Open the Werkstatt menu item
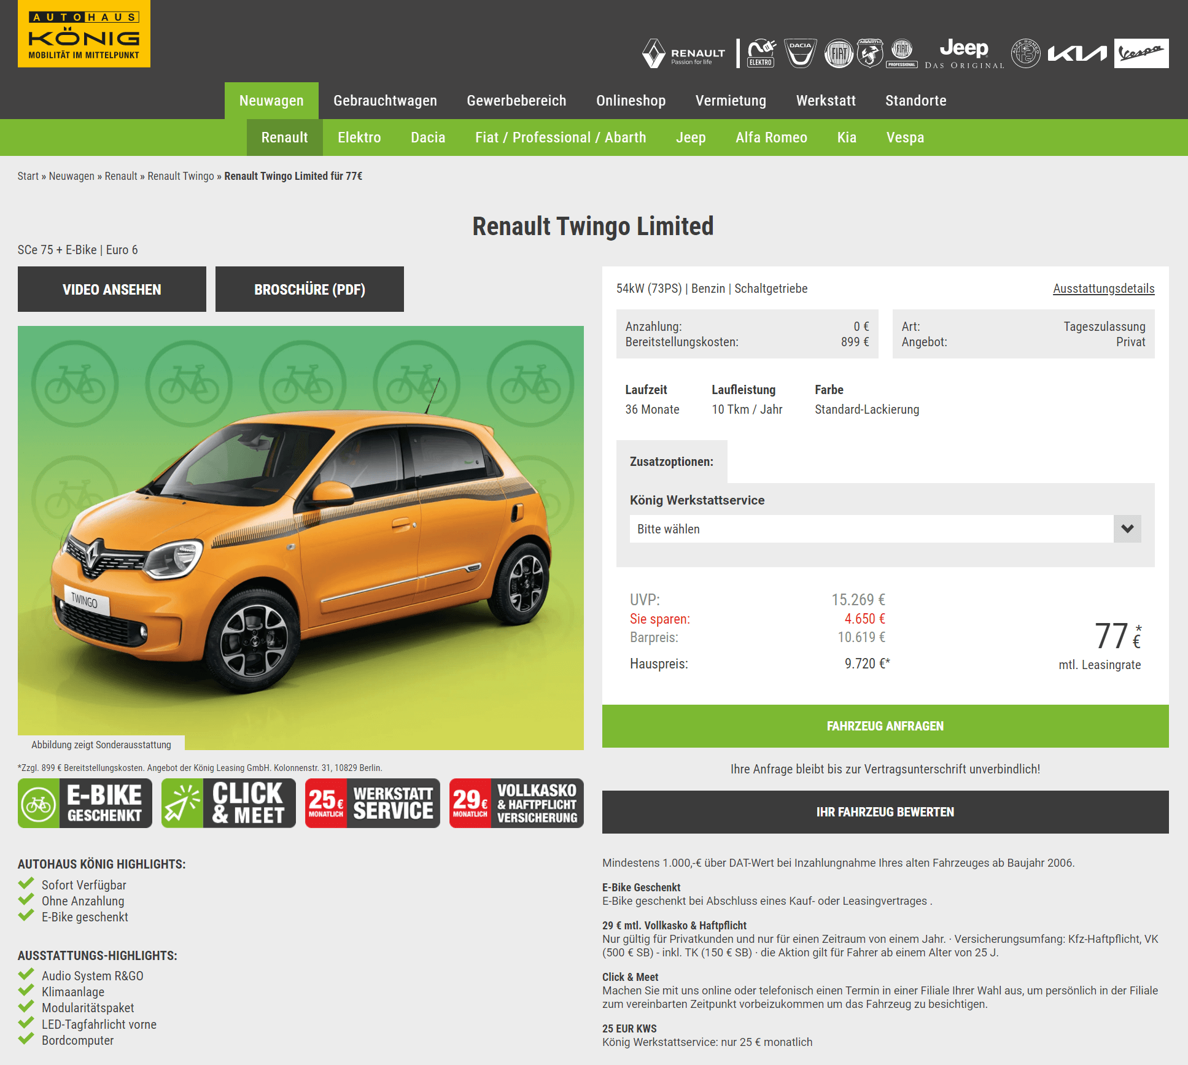The image size is (1188, 1065). coord(826,101)
